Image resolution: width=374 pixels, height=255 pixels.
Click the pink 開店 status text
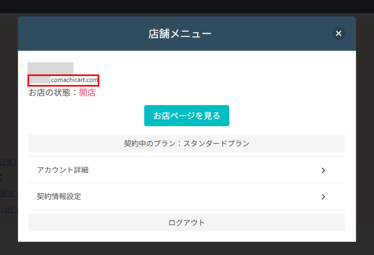(x=88, y=93)
